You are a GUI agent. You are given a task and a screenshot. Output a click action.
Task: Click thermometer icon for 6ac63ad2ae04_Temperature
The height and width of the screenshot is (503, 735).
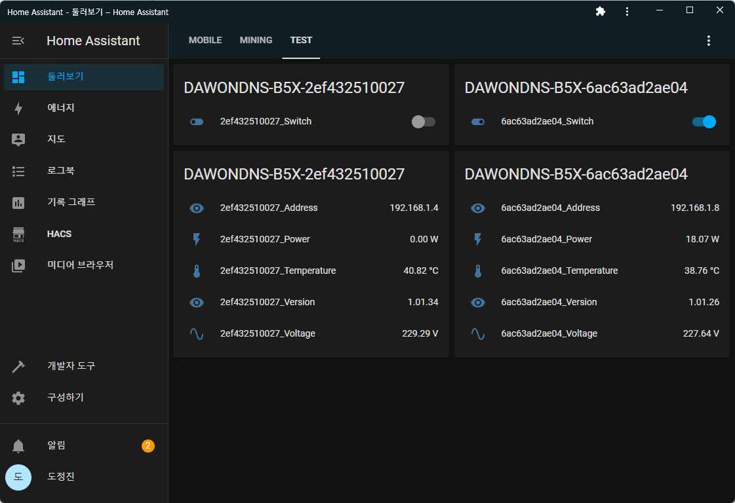click(x=478, y=270)
